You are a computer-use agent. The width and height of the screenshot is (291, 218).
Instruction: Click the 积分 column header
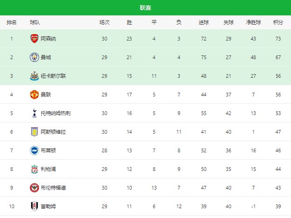tap(278, 22)
